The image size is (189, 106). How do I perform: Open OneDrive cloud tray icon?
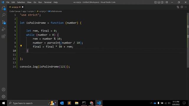[155, 103]
